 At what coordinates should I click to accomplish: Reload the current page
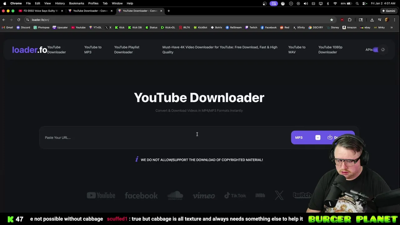click(x=19, y=20)
